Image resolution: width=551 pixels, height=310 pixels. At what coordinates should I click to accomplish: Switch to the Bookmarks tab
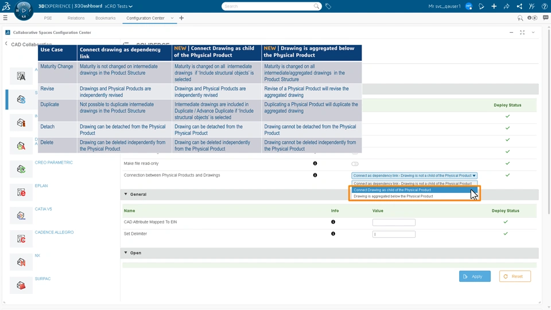pos(106,18)
